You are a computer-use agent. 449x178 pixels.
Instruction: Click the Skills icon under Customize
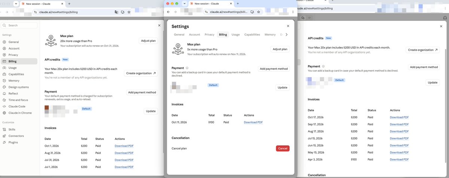pyautogui.click(x=4, y=129)
